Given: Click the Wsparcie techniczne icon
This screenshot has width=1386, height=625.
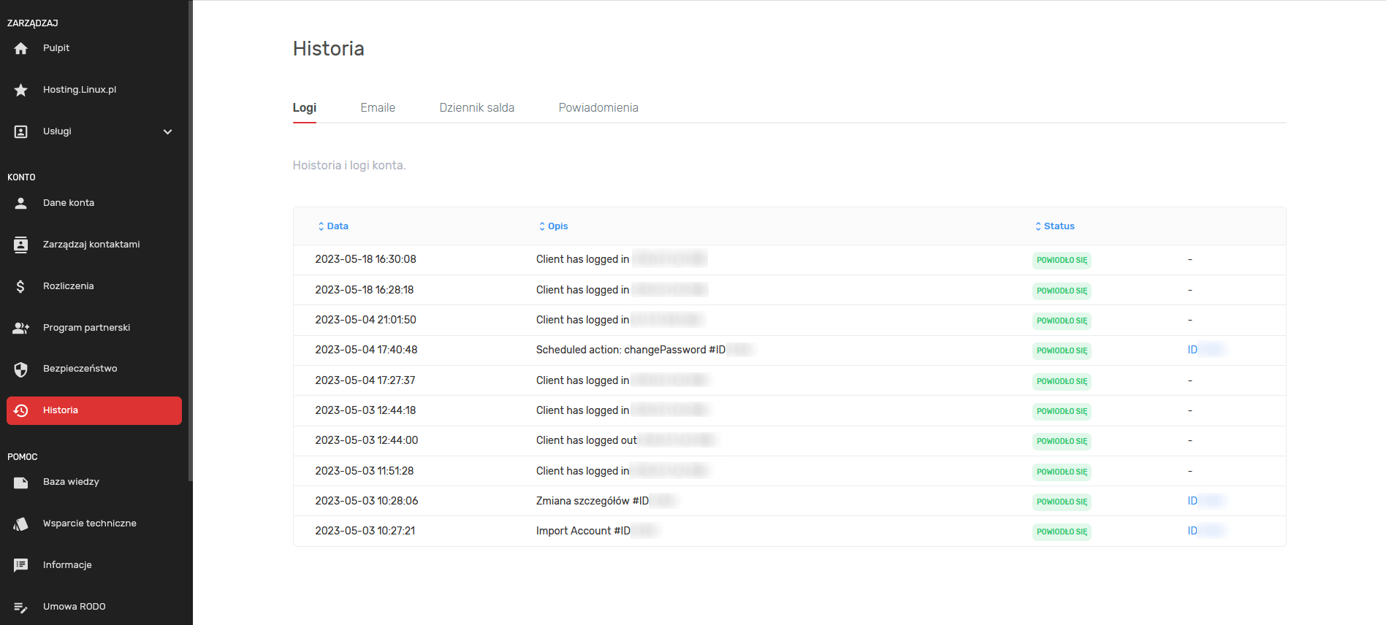Looking at the screenshot, I should pos(20,524).
